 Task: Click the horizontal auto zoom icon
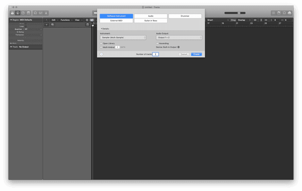click(266, 20)
